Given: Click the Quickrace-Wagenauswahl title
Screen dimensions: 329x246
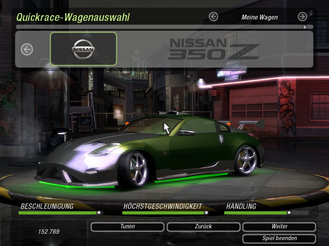Looking at the screenshot, I should pyautogui.click(x=73, y=17).
